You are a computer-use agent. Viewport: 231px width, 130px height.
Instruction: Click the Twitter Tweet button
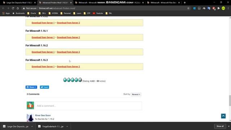pos(44,87)
